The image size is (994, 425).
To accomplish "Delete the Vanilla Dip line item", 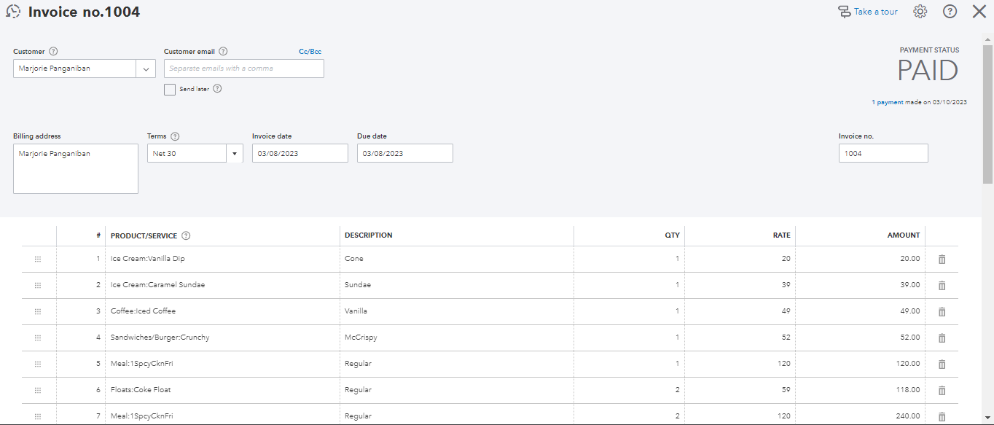I will (942, 260).
